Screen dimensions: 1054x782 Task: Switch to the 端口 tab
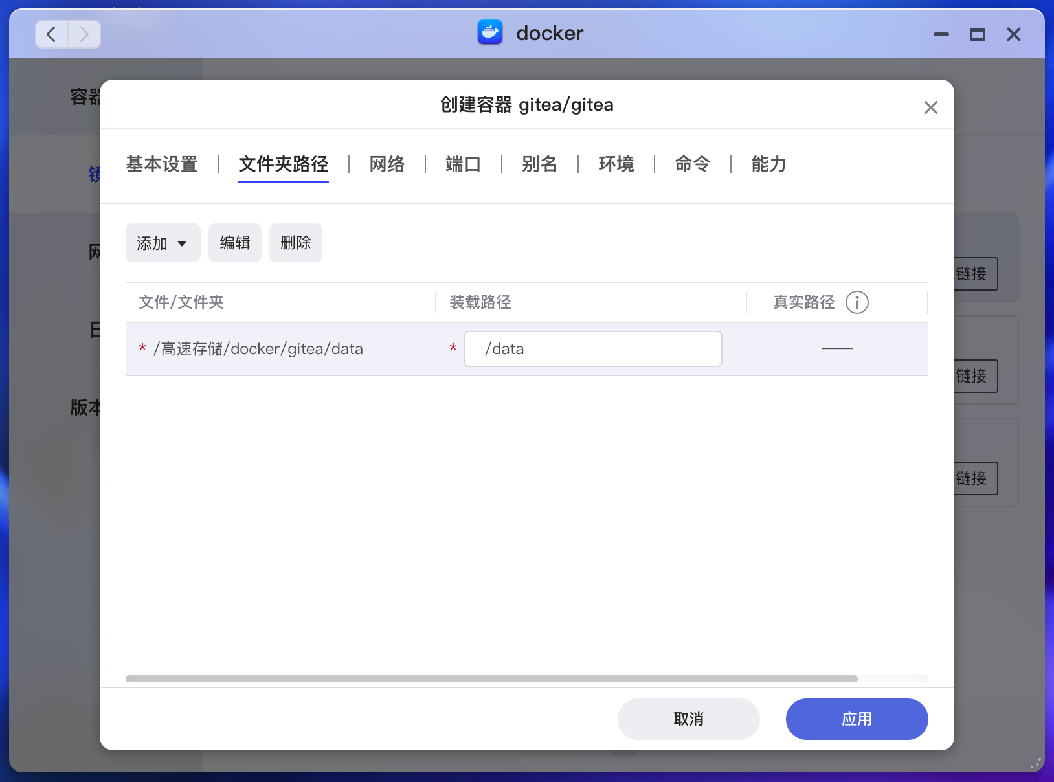pos(464,164)
